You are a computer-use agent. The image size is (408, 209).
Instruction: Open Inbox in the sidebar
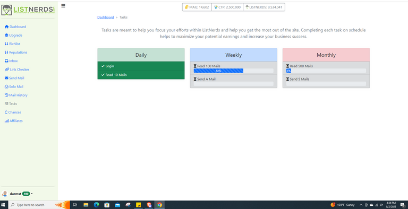click(11, 61)
